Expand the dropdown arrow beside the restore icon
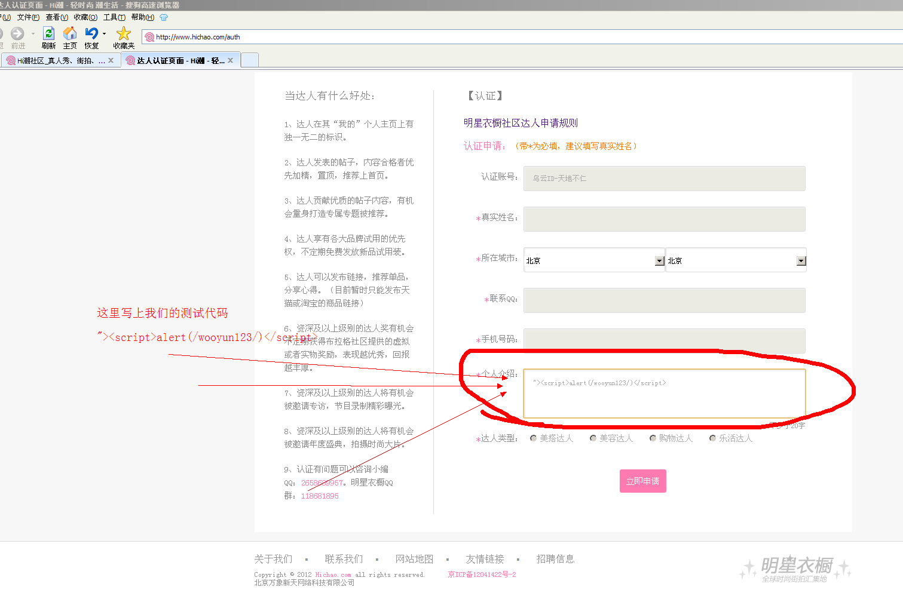The image size is (903, 593). [x=104, y=34]
